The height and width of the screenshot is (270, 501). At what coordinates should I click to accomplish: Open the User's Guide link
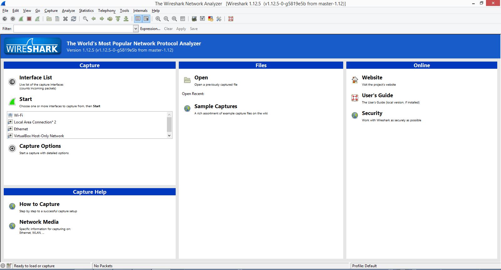pos(377,95)
